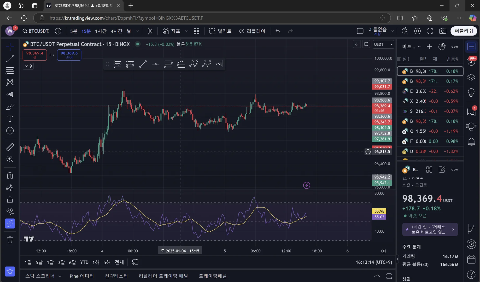480x282 pixels.
Task: Click the blue buy price button
Action: [69, 55]
